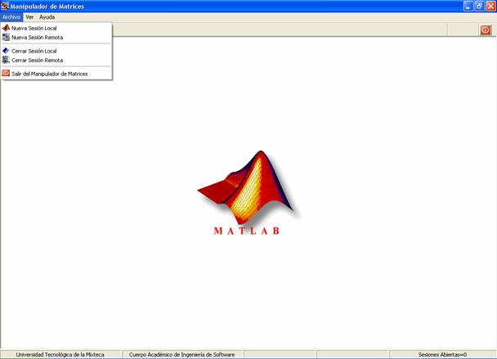Screen dimensions: 497x359
Task: Close the Manipulador de Matrices window
Action: point(490,6)
